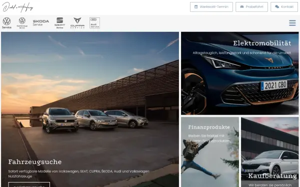This screenshot has height=187, width=300.
Task: Click the 'zur Fahrzeugsuche' button
Action: pos(29,185)
